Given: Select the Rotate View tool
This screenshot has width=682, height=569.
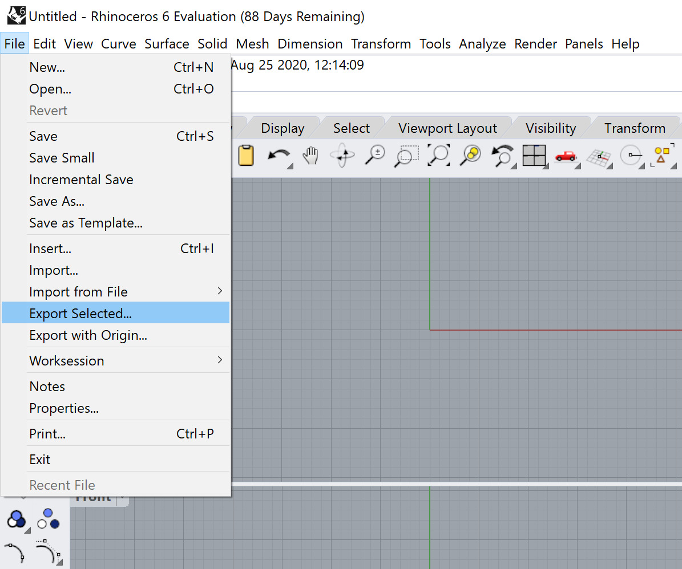Looking at the screenshot, I should point(342,155).
